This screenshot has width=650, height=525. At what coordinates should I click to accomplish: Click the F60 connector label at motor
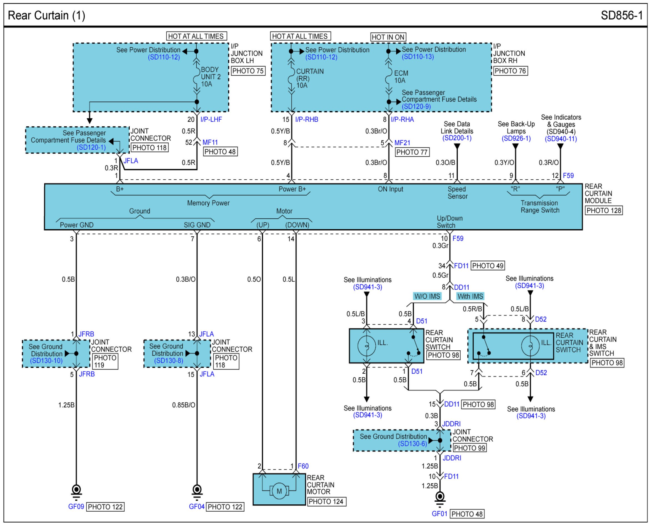point(303,466)
